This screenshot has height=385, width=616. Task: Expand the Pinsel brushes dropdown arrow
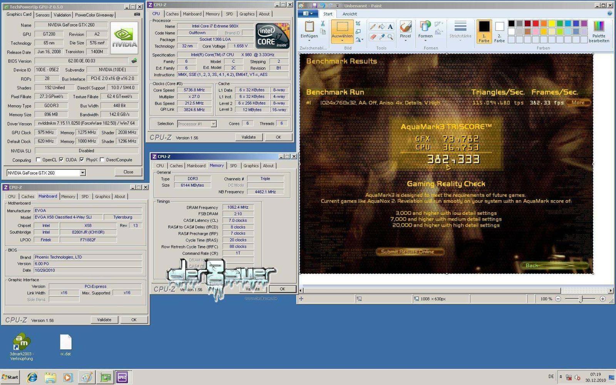[405, 40]
